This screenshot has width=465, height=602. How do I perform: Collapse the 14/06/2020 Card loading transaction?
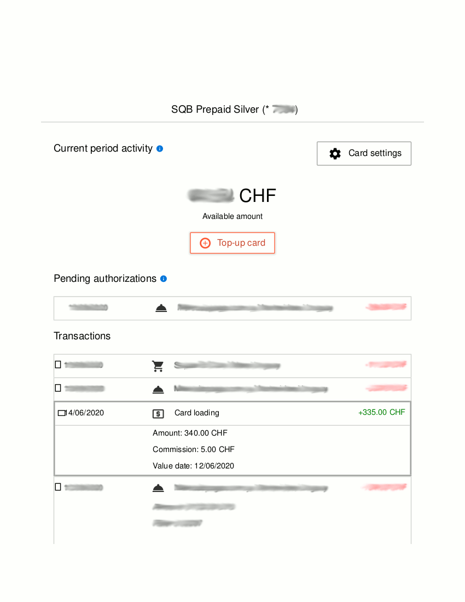tap(61, 413)
